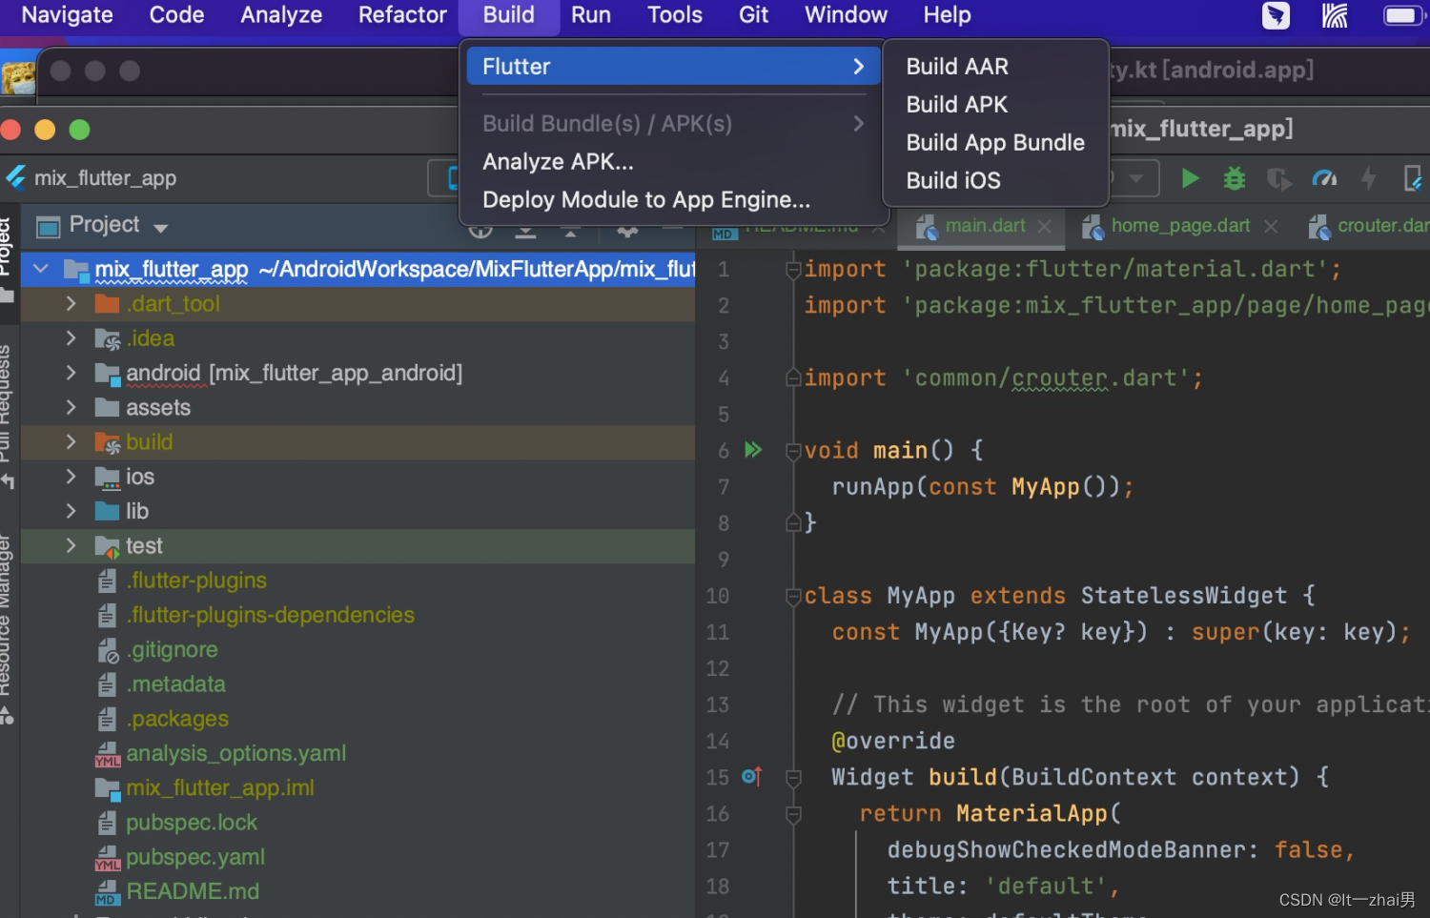Close the main.dart tab
Viewport: 1430px width, 918px height.
1045,227
